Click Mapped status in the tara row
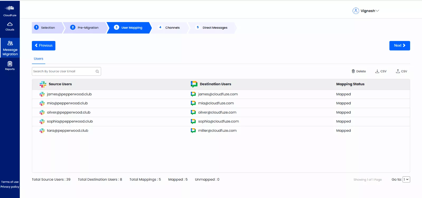 pos(343,131)
